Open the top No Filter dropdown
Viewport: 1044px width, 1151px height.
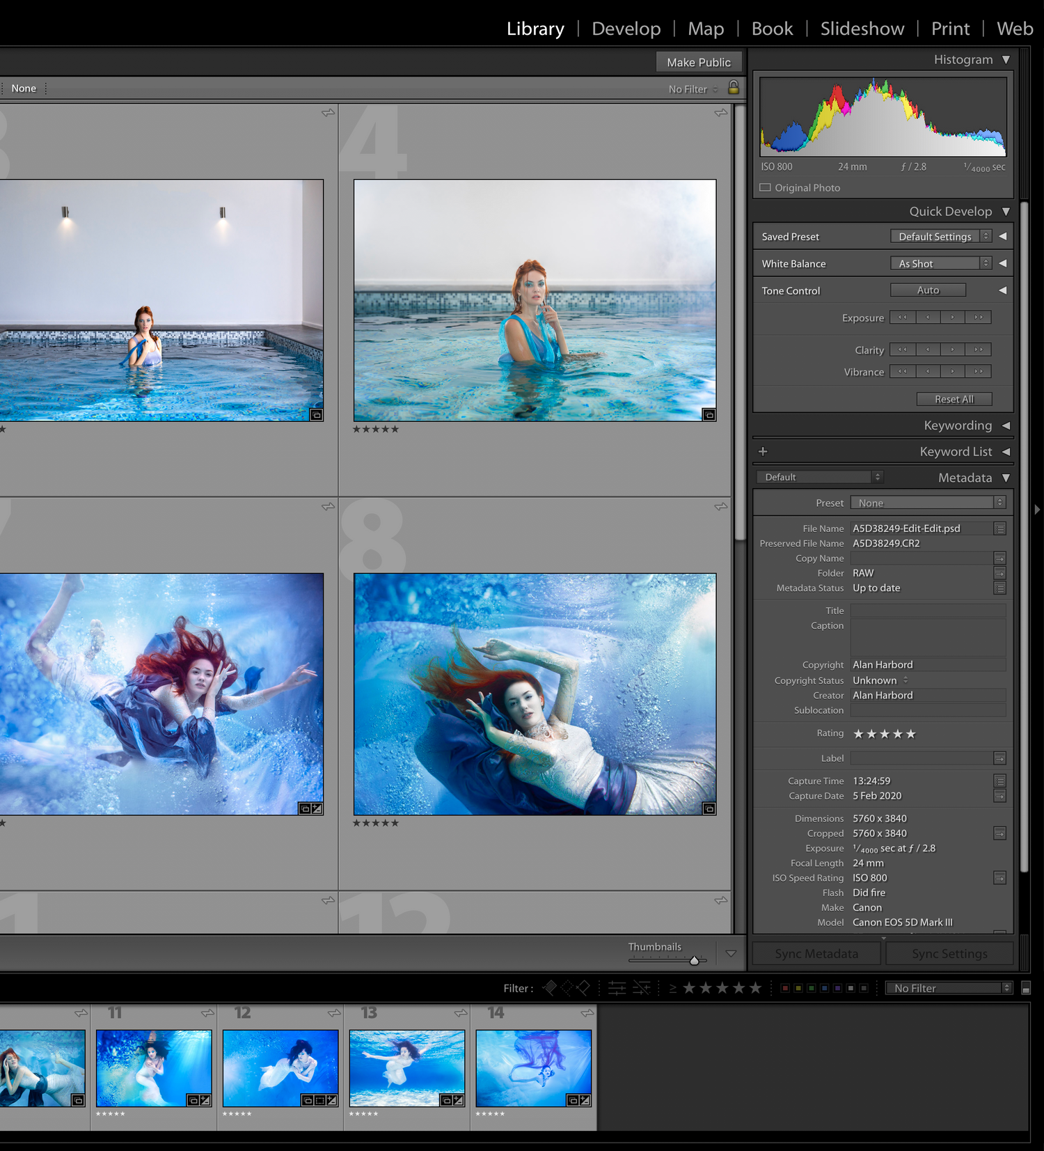693,89
